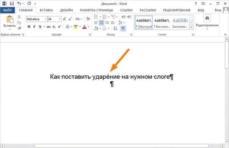This screenshot has height=148, width=229.
Task: Clear all formatting eraser icon
Action: (88, 19)
